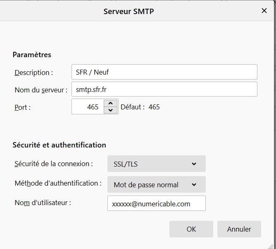The image size is (276, 249).
Task: Close the Serveur SMTP dialog
Action: pyautogui.click(x=264, y=11)
